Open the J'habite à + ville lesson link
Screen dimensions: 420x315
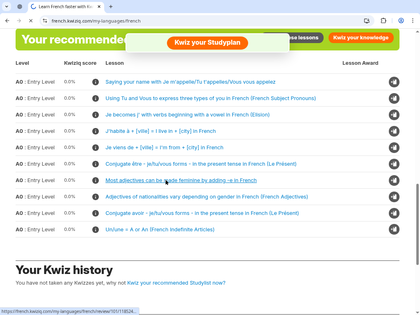161,131
